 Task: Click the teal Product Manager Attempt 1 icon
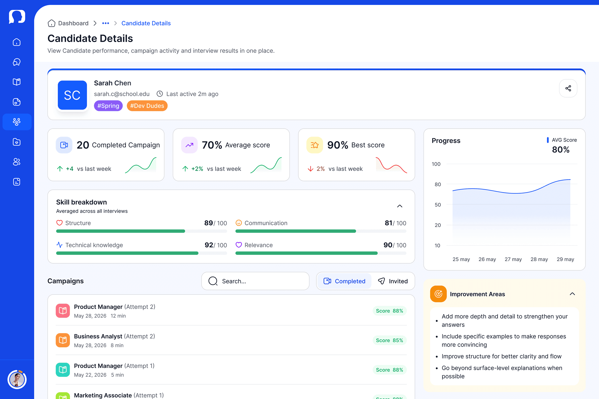(63, 370)
